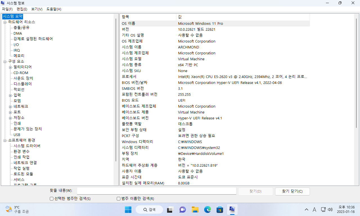Show hidden system tray icons
The image size is (360, 216).
[x=306, y=210]
